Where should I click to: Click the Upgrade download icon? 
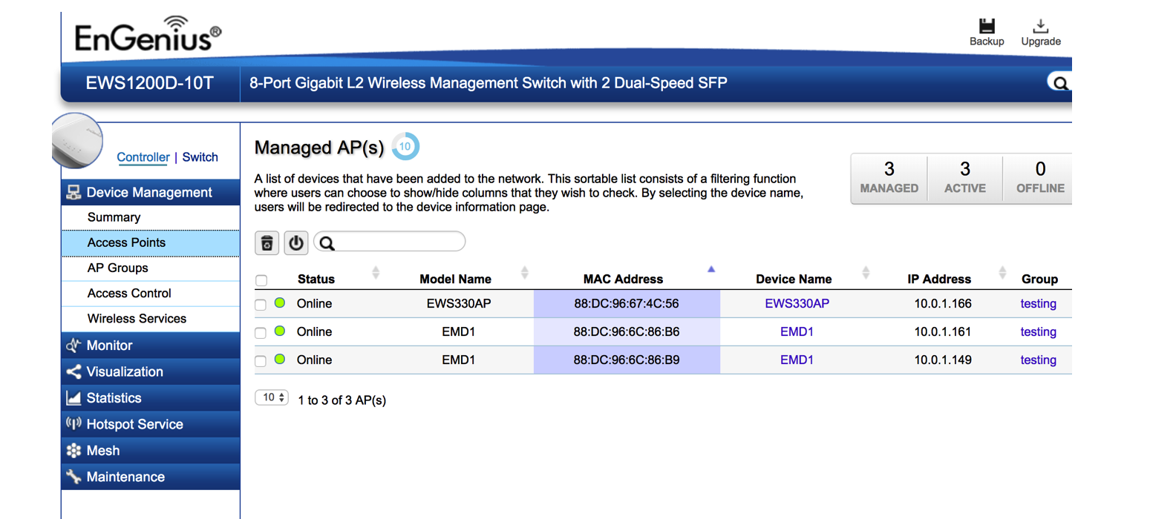pos(1041,26)
